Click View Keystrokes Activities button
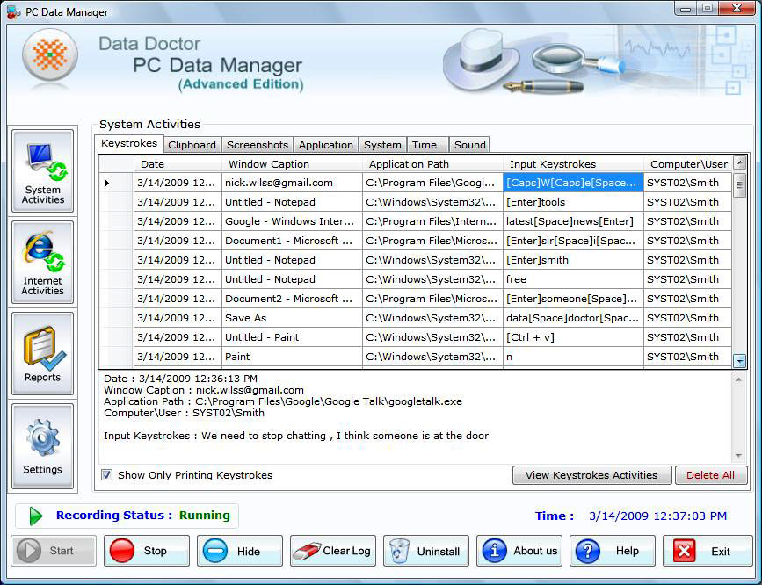Viewport: 762px width, 585px height. click(591, 474)
